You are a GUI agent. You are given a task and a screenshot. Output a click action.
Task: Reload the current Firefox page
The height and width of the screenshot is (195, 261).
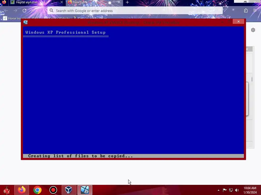(24, 11)
